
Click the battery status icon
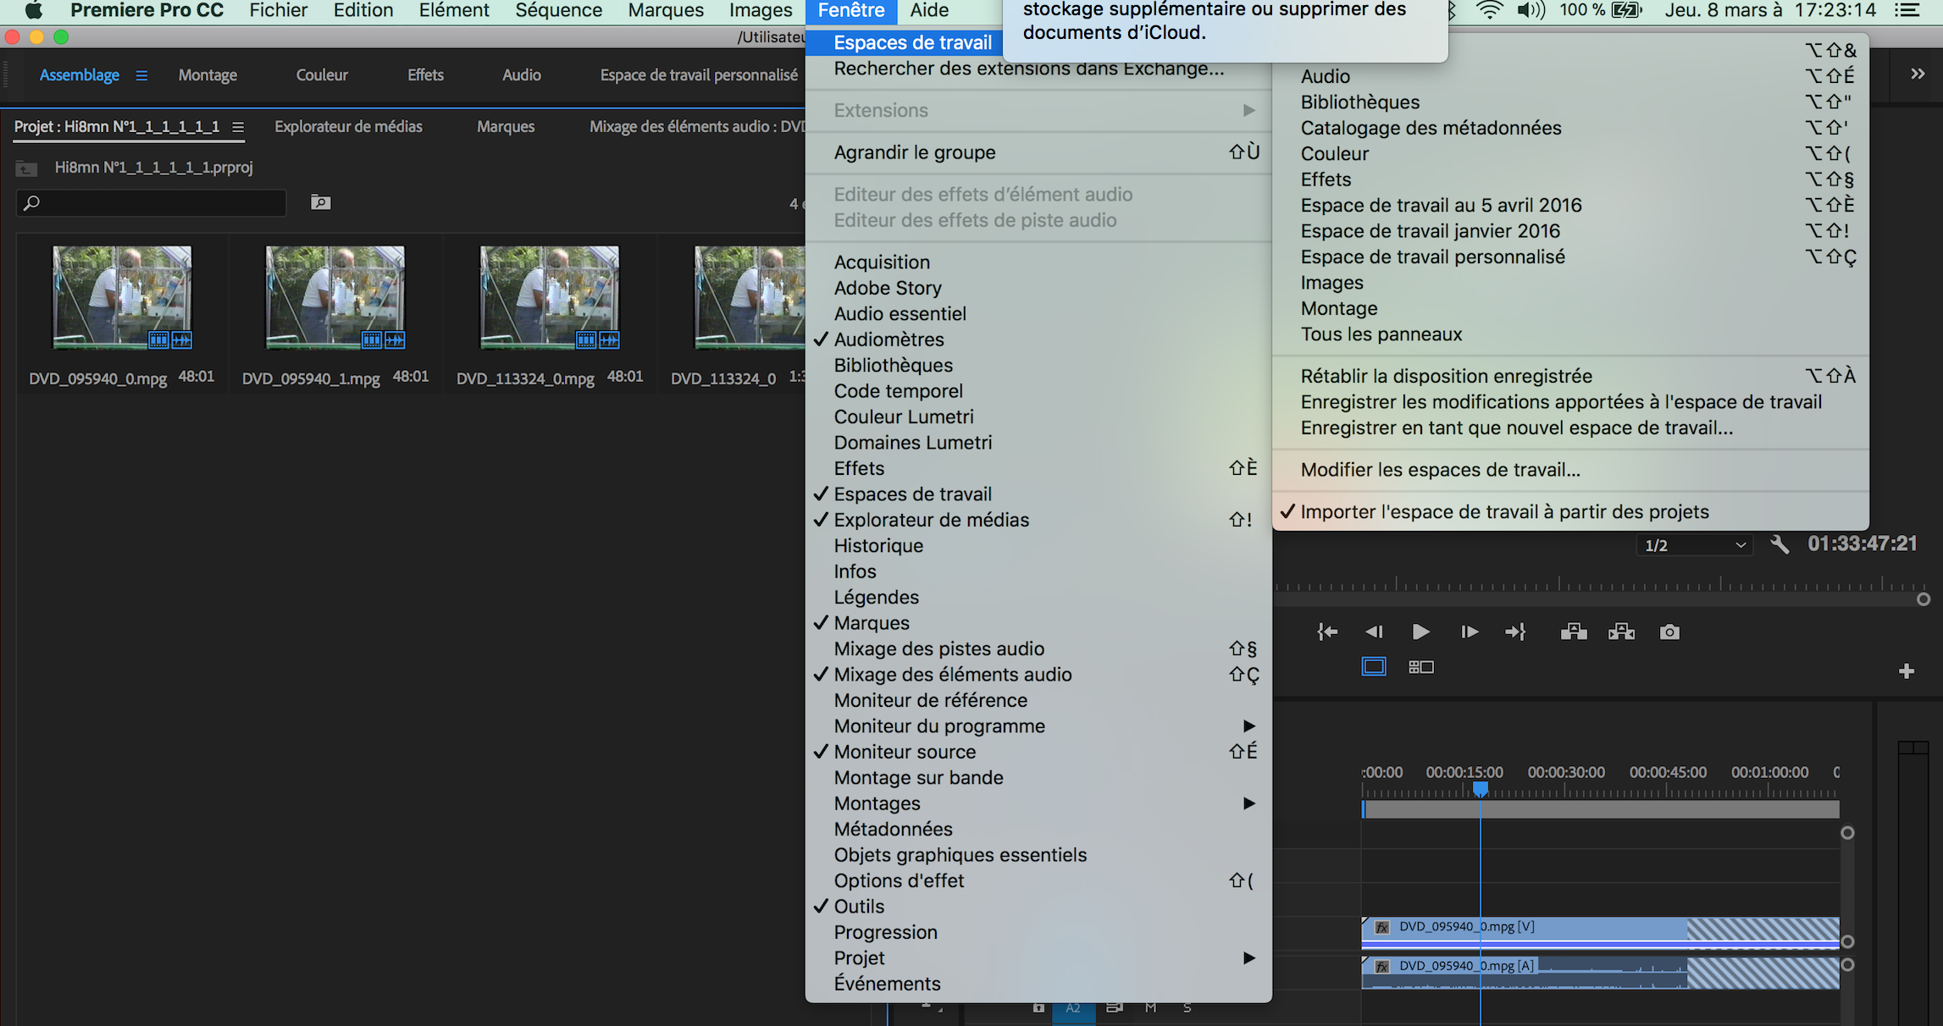(x=1626, y=10)
